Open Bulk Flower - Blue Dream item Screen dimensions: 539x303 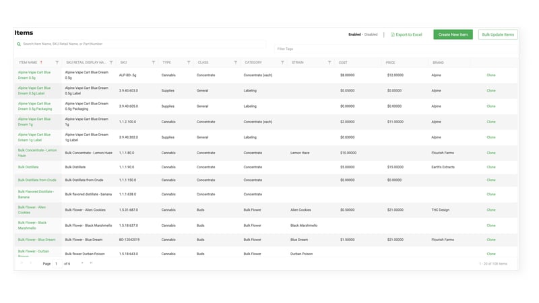36,240
